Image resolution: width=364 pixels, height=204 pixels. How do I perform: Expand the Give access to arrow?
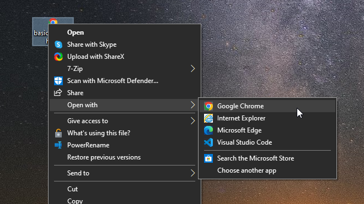click(x=192, y=121)
